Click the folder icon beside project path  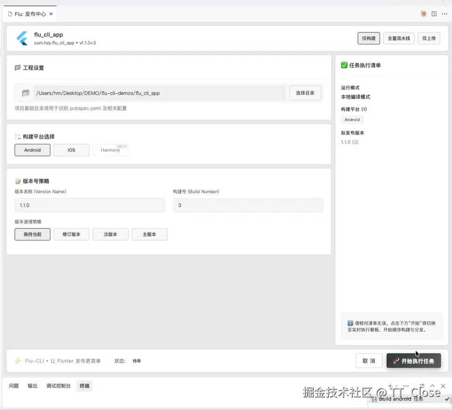25,93
